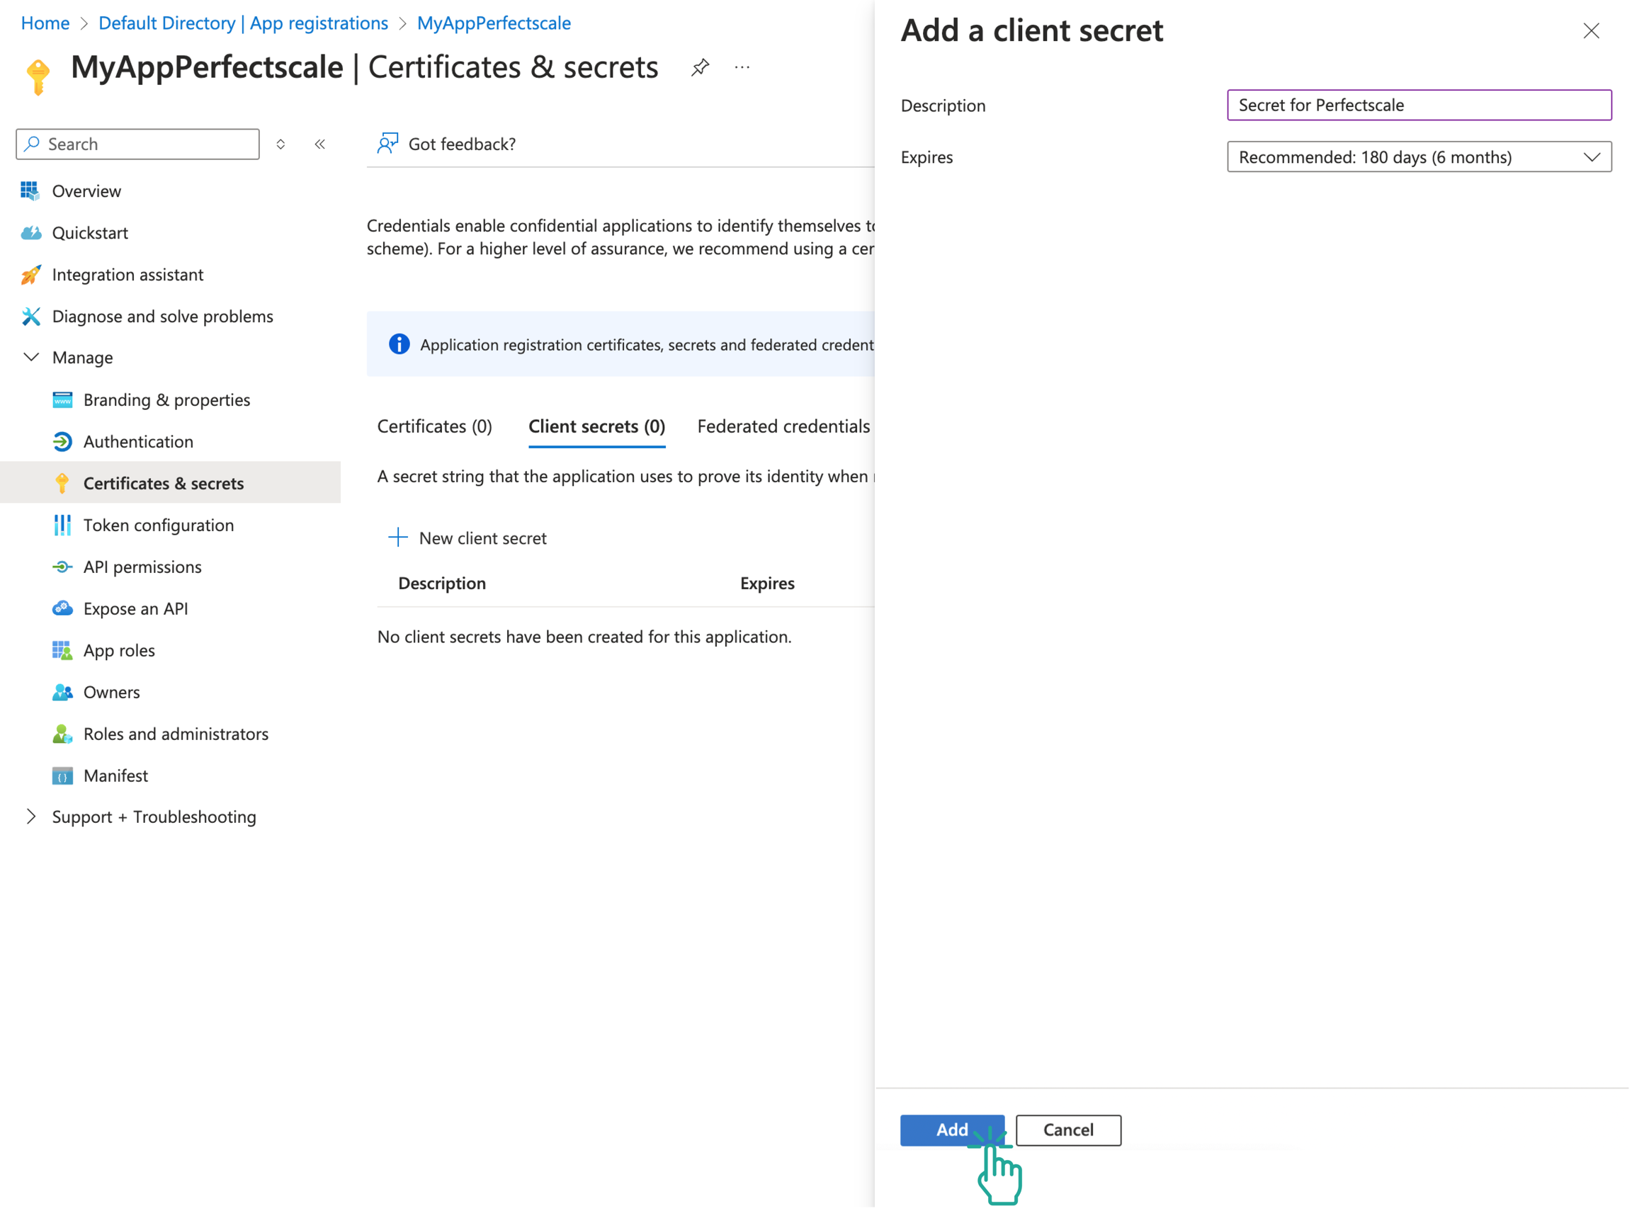Click the plus icon for new client secret
This screenshot has height=1211, width=1632.
(x=397, y=538)
